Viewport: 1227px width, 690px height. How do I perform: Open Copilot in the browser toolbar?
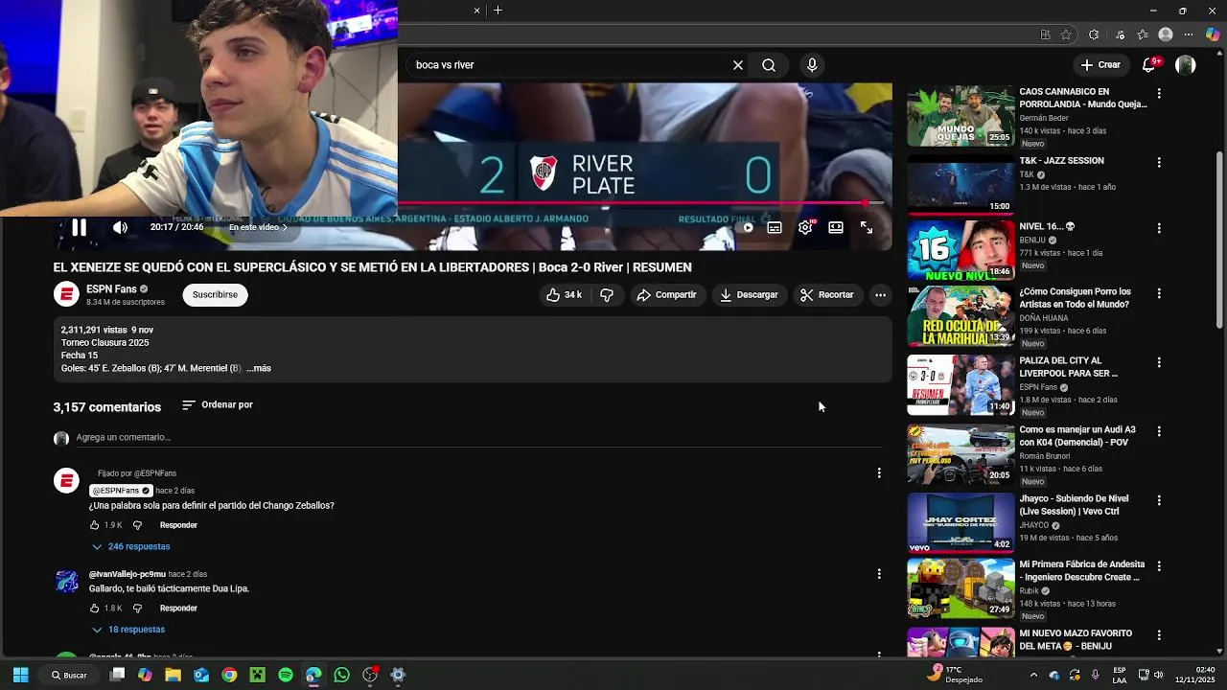[1213, 34]
